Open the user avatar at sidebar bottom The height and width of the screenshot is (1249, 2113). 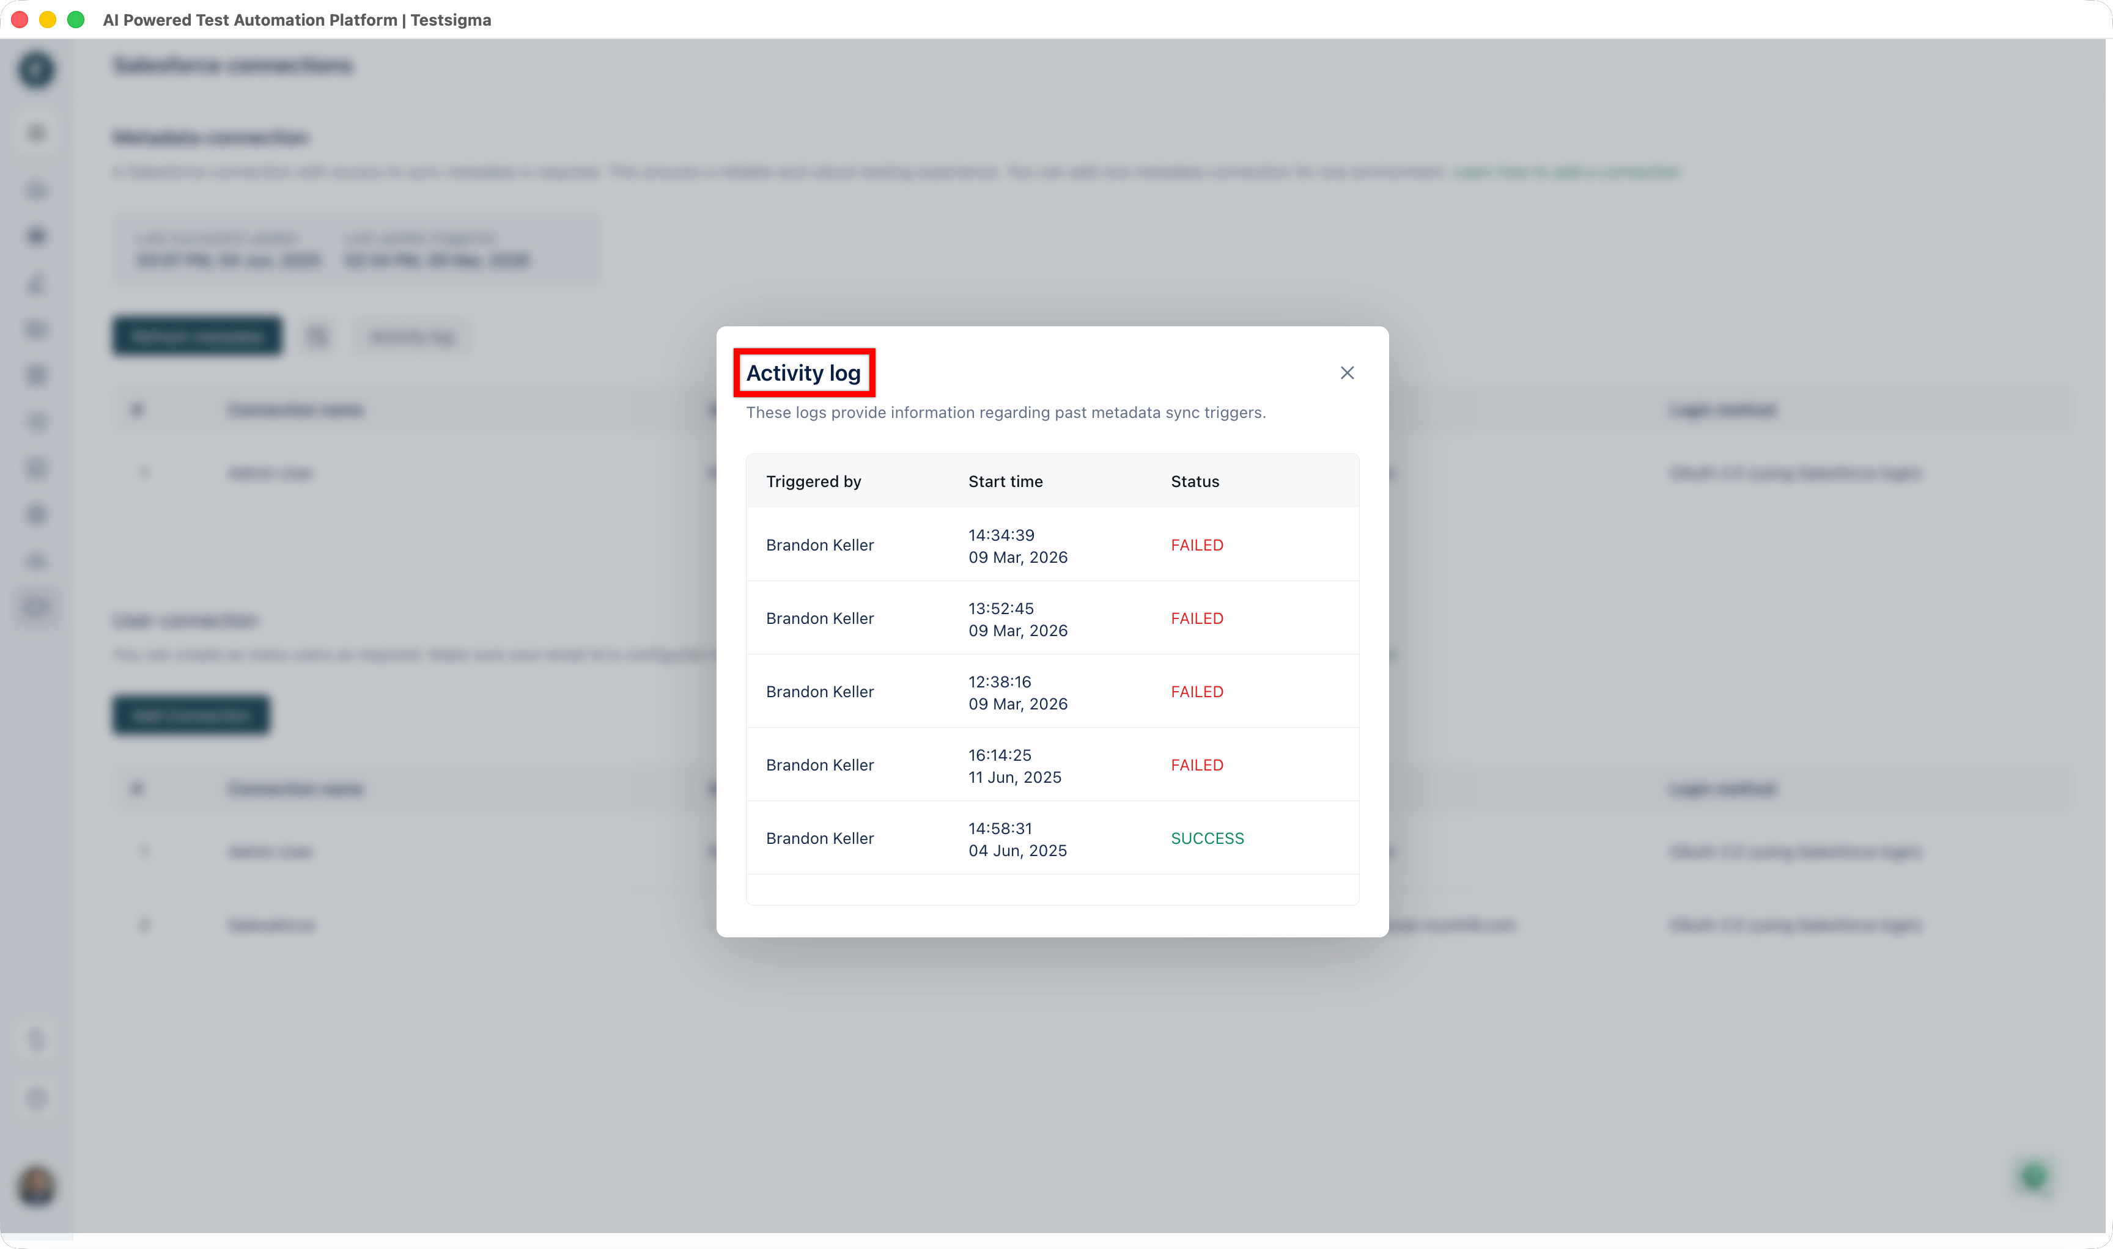(36, 1187)
